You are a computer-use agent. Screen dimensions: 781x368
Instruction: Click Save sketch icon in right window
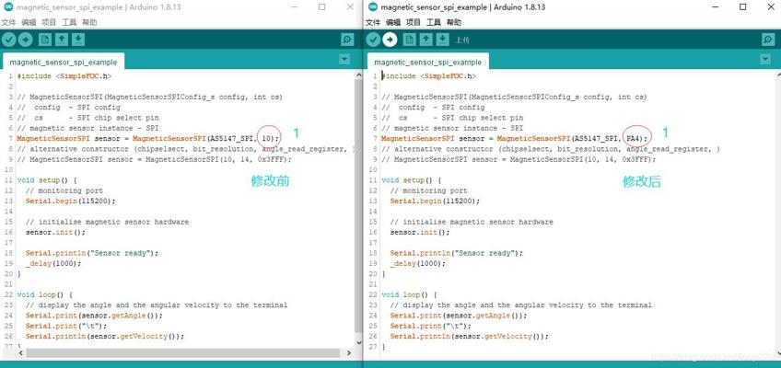pyautogui.click(x=443, y=40)
